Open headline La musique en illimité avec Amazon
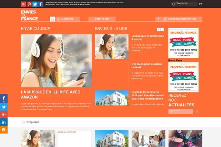Viewport: 221px width, 147px height. 50,94
